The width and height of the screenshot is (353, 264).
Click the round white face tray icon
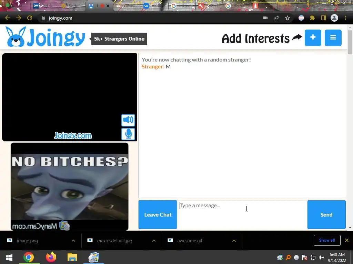point(296,257)
